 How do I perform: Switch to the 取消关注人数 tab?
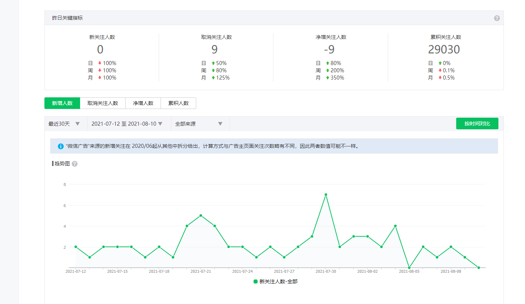[x=103, y=103]
